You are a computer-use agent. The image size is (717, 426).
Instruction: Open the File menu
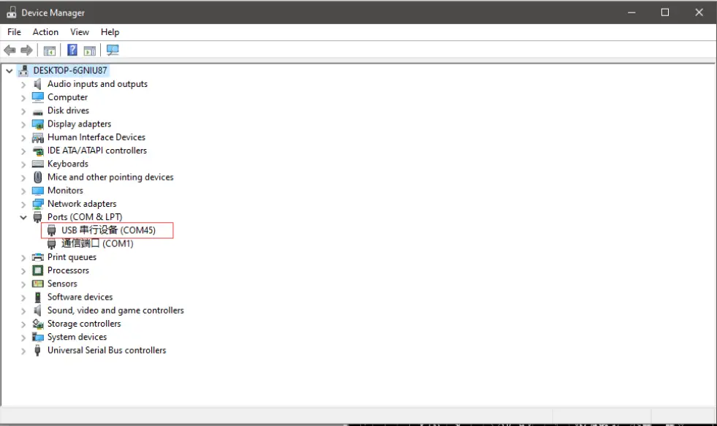point(14,32)
